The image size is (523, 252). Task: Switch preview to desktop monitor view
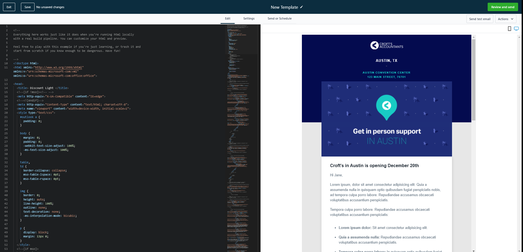coord(516,29)
